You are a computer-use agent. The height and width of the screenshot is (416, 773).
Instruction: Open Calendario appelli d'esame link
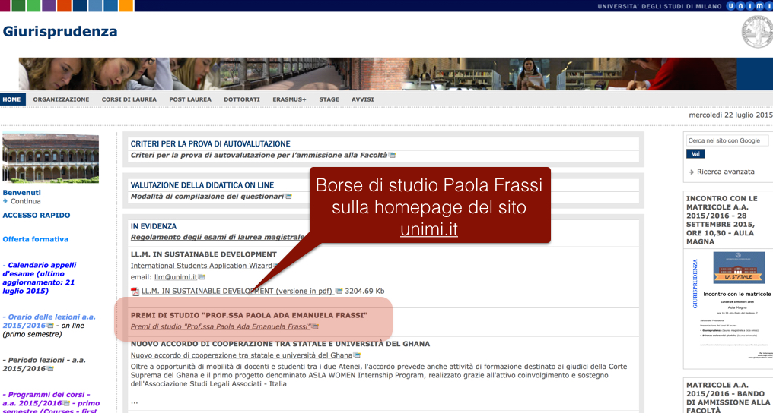coord(40,278)
